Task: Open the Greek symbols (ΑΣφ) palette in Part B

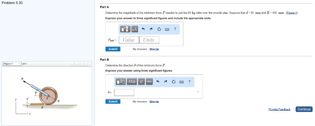Action: pos(132,82)
